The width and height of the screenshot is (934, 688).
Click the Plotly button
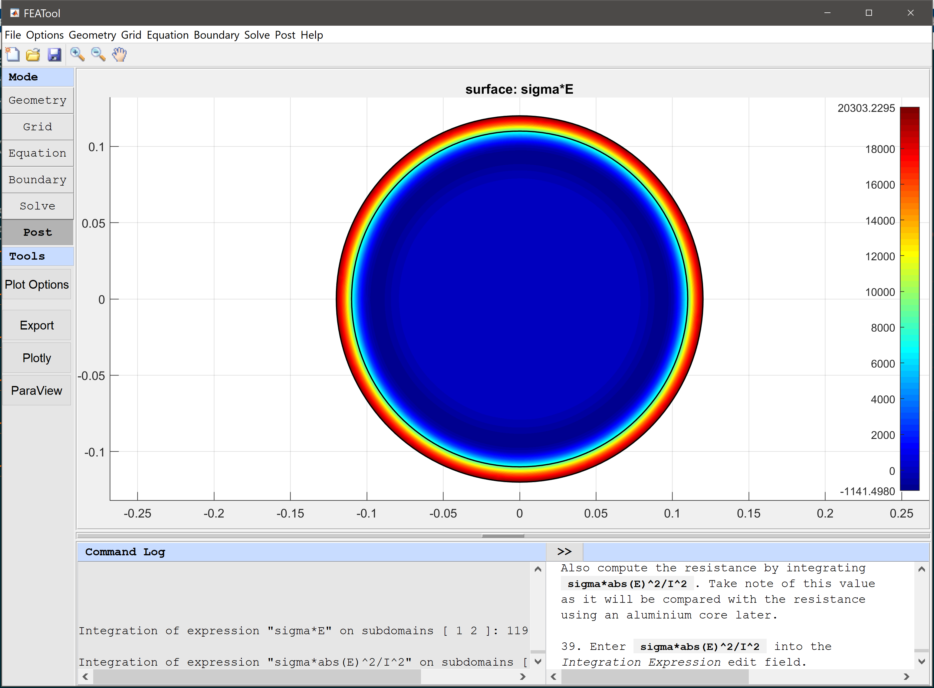click(x=37, y=358)
